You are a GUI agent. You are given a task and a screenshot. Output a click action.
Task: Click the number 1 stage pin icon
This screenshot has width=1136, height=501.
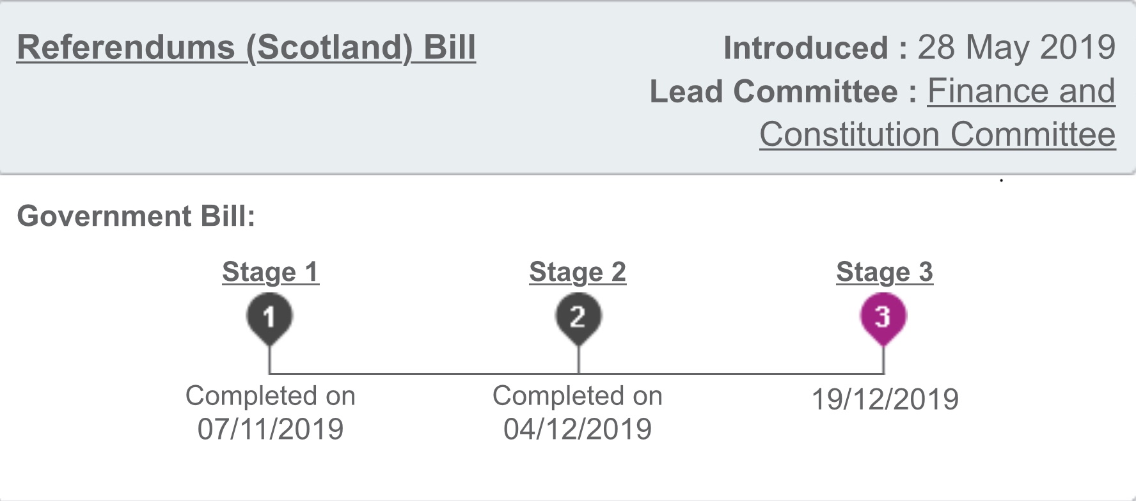point(269,317)
